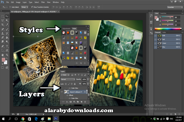Open Google Chrome from the taskbar
Image resolution: width=184 pixels, height=122 pixels.
coord(23,119)
